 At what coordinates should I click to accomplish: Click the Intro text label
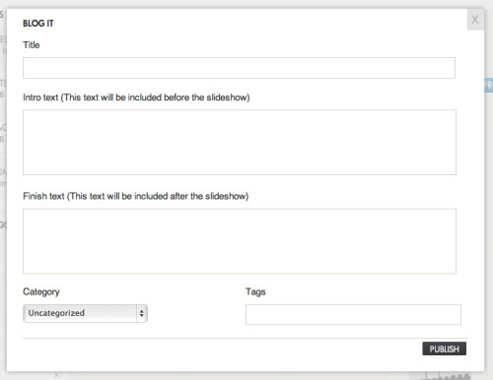click(x=136, y=97)
